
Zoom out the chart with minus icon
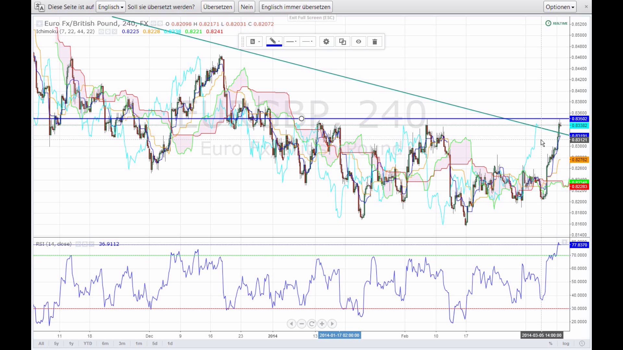coord(302,324)
